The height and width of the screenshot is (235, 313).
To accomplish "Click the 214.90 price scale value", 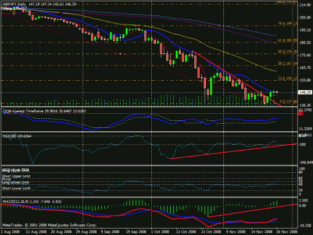I will click(x=305, y=5).
